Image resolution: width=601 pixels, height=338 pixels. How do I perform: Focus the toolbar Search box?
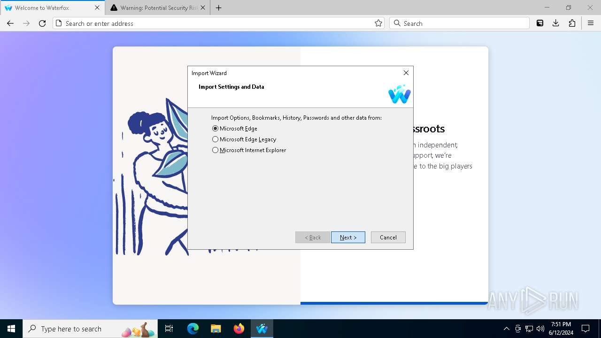point(460,23)
